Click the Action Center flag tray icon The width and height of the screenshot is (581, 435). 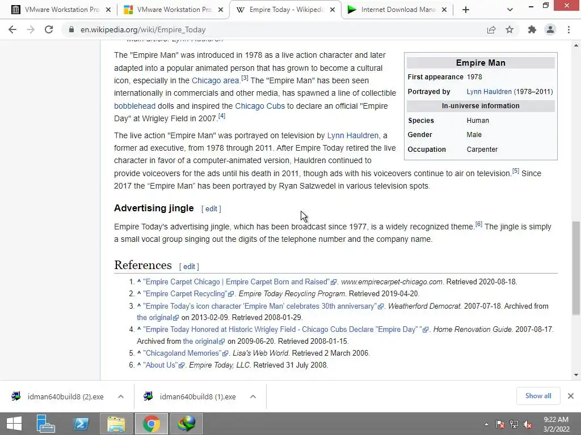(x=500, y=424)
